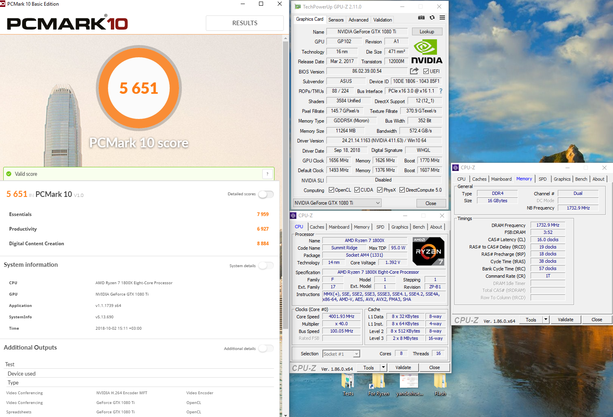This screenshot has width=613, height=417.
Task: Click the question mark button on the Valid score bar
Action: pyautogui.click(x=268, y=174)
